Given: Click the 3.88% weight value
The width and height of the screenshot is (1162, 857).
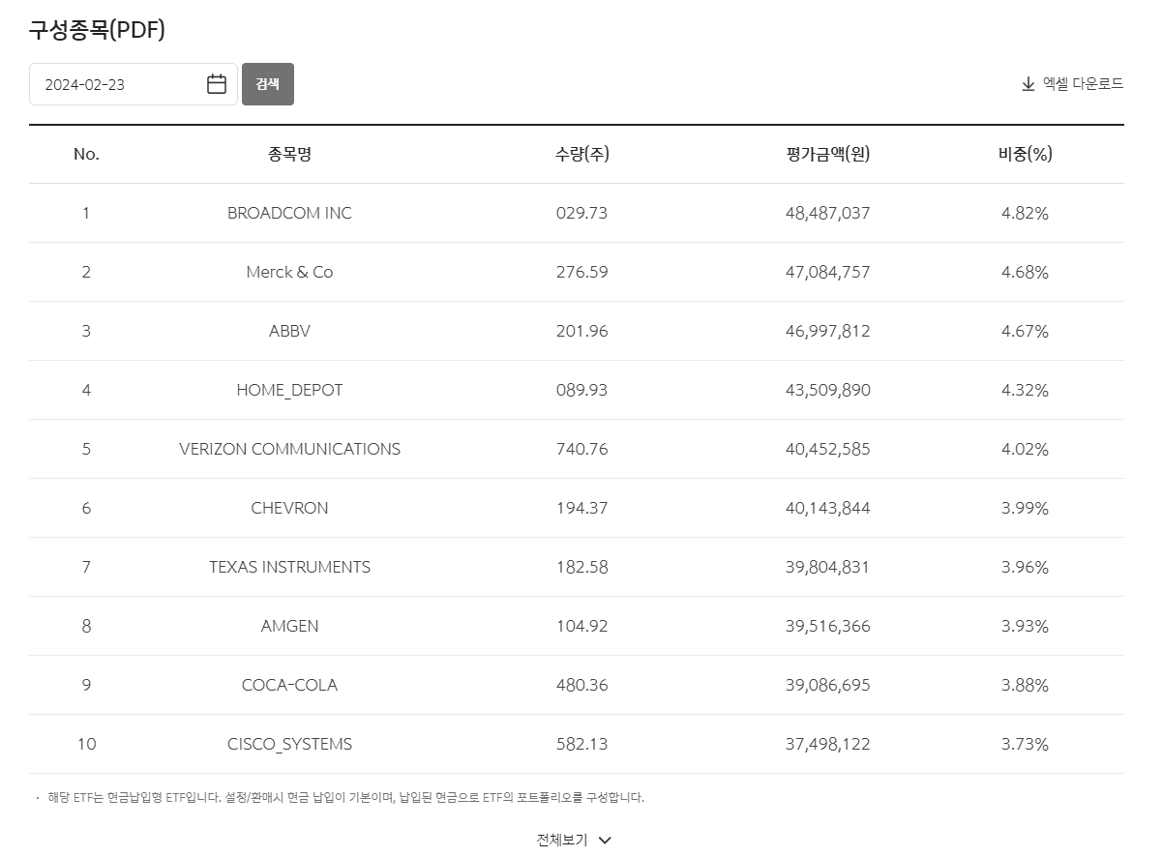Looking at the screenshot, I should [x=1026, y=685].
